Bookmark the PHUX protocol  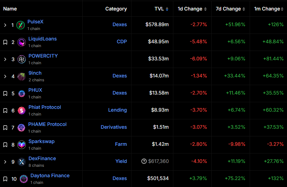click(x=5, y=93)
